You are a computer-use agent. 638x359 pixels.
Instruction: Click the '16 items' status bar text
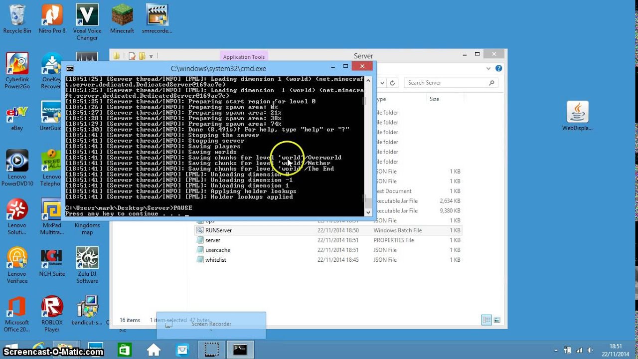pos(130,320)
